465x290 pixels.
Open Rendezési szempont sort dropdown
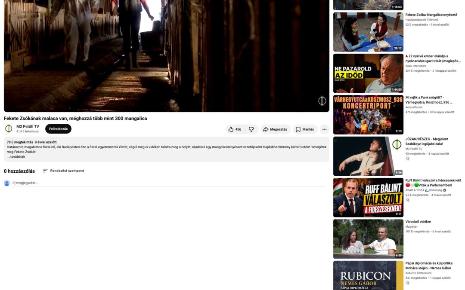[63, 171]
